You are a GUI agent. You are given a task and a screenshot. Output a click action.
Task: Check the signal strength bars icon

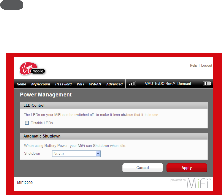pyautogui.click(x=133, y=84)
